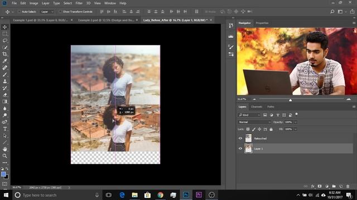Image resolution: width=357 pixels, height=200 pixels.
Task: Select the Eyedropper tool
Action: [x=5, y=61]
